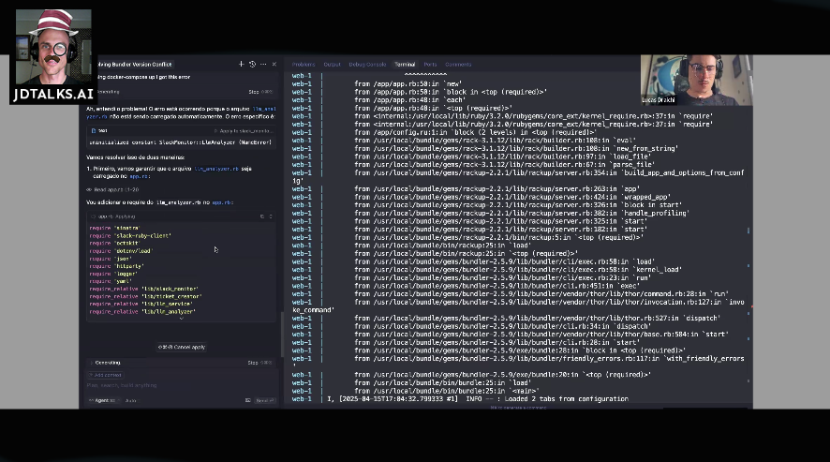
Task: Start a new chat with the plus icon
Action: [x=242, y=64]
